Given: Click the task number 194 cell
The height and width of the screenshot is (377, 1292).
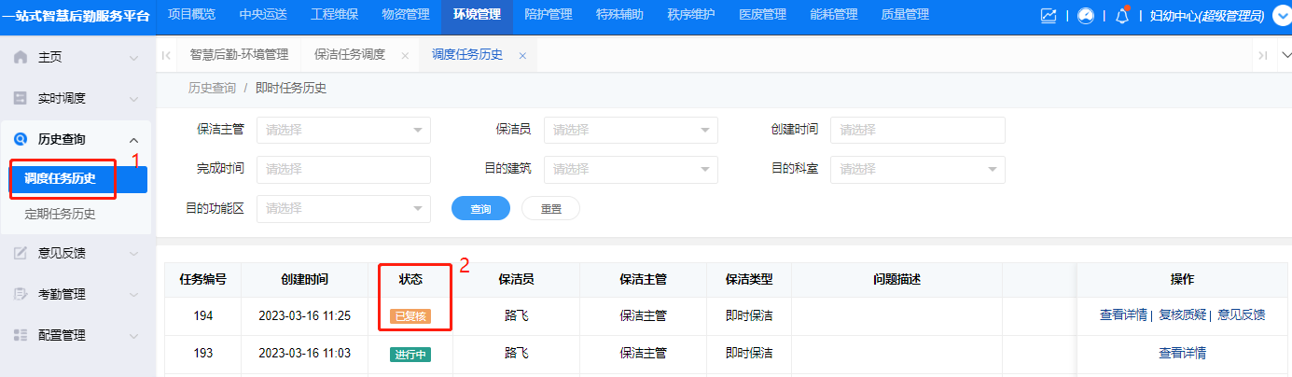Looking at the screenshot, I should click(x=203, y=316).
